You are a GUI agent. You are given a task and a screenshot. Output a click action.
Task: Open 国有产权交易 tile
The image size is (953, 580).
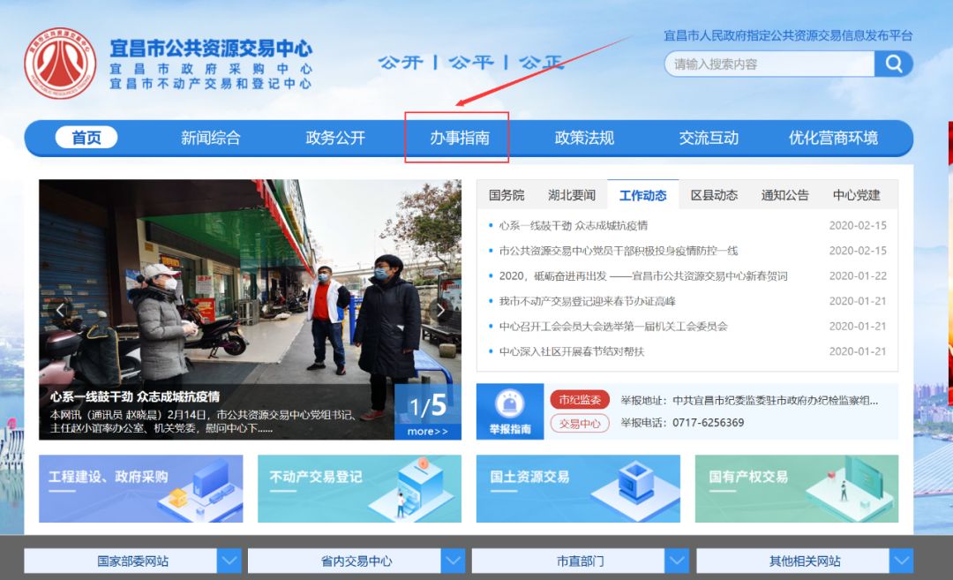(x=797, y=489)
